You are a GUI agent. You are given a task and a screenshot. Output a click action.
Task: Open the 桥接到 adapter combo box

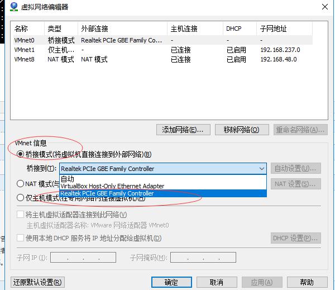tap(163, 169)
